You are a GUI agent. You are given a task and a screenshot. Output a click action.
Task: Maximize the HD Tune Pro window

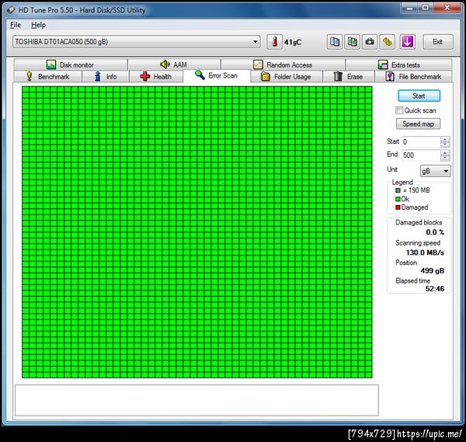[x=426, y=8]
